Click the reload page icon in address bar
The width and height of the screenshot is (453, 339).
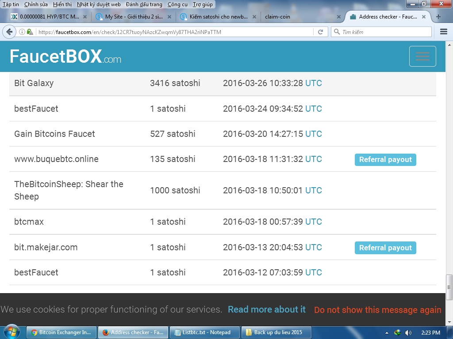point(320,32)
